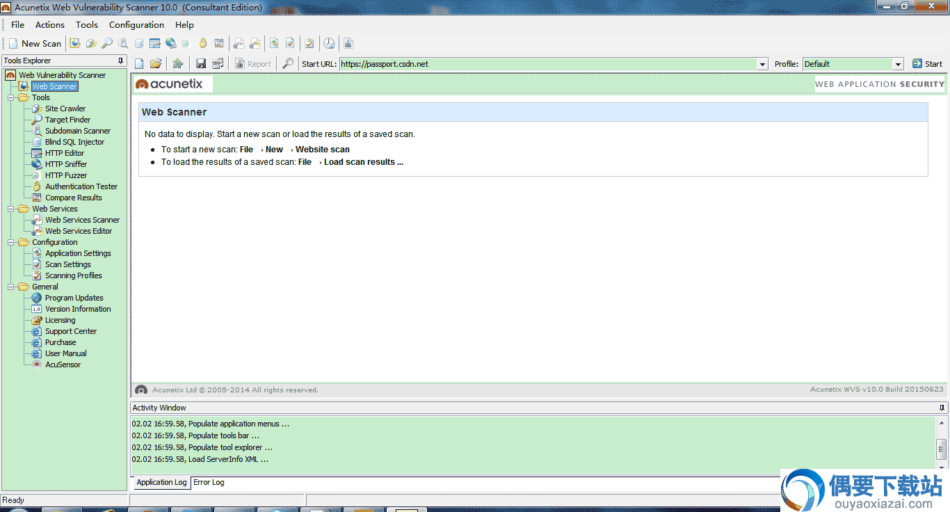Collapse the Web Services folder in tree
The height and width of the screenshot is (512, 950).
[11, 209]
